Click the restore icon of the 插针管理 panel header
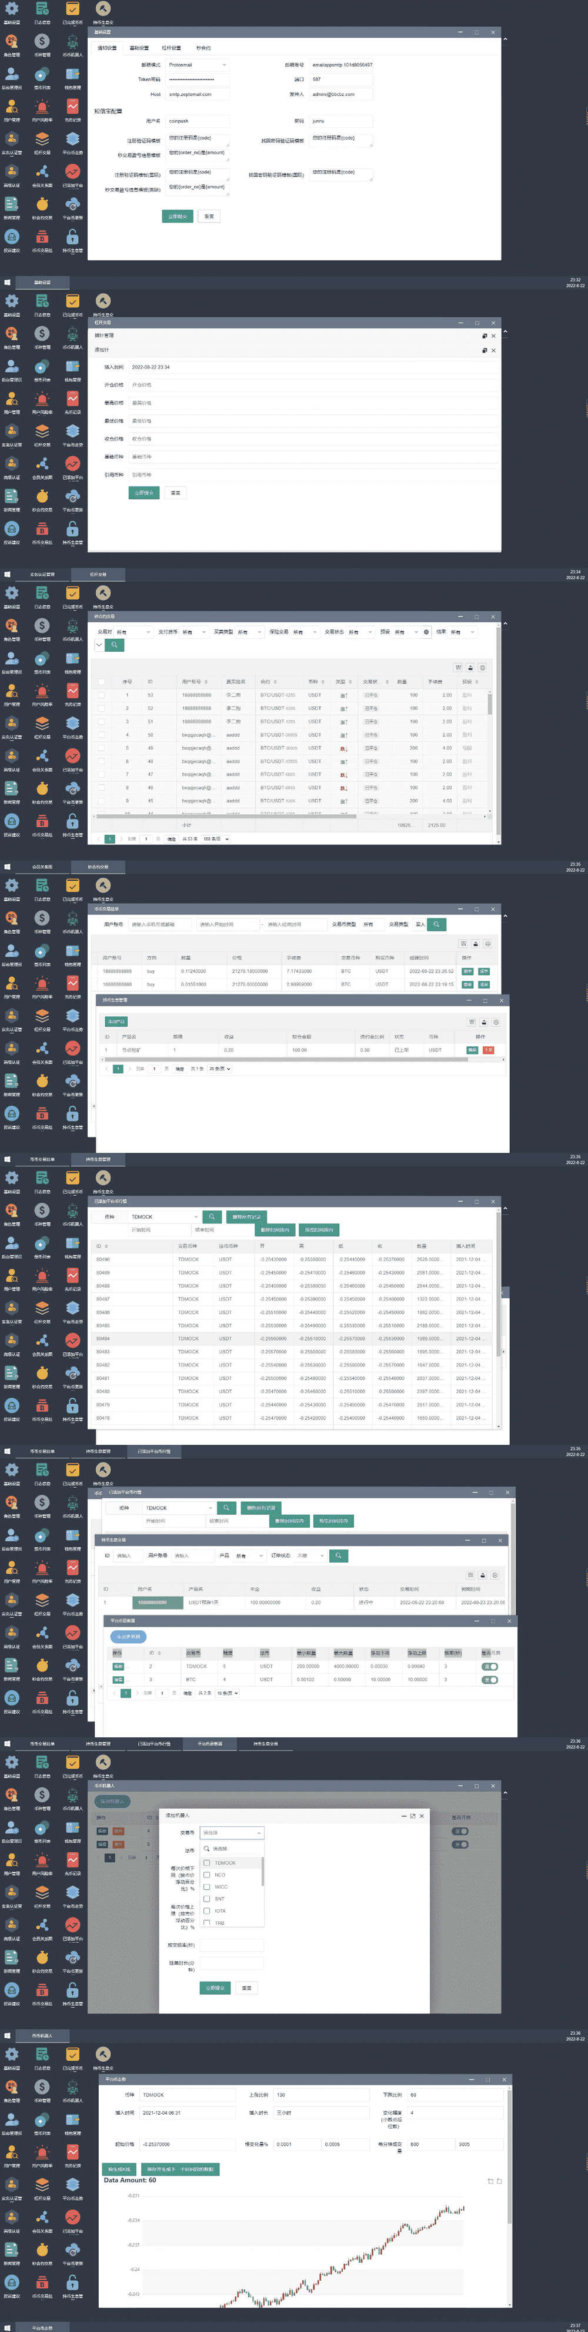 [485, 336]
